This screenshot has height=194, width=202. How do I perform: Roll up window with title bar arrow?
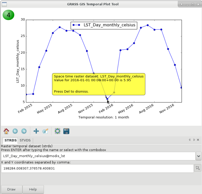(x=182, y=4)
